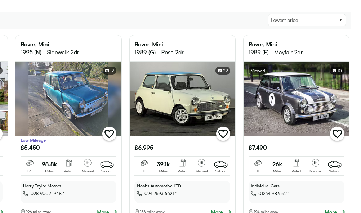Click the Petrol fuel pump icon on Sidewalk listing
This screenshot has height=213, width=361.
tap(68, 163)
